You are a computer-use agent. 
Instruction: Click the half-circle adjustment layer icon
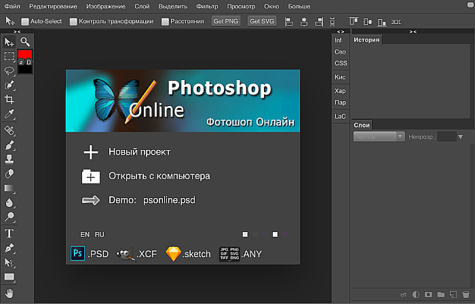[x=415, y=294]
